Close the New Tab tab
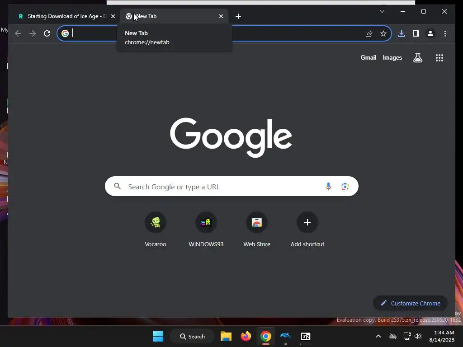Viewport: 463px width, 347px height. point(221,16)
